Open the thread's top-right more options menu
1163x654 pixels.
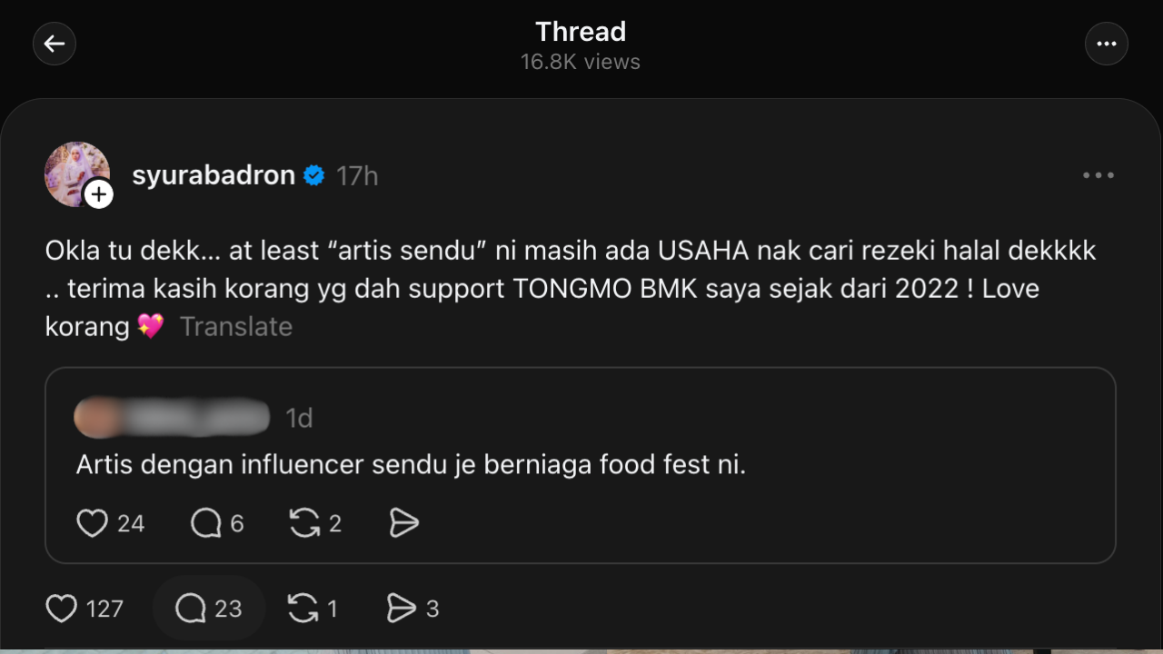(x=1106, y=44)
